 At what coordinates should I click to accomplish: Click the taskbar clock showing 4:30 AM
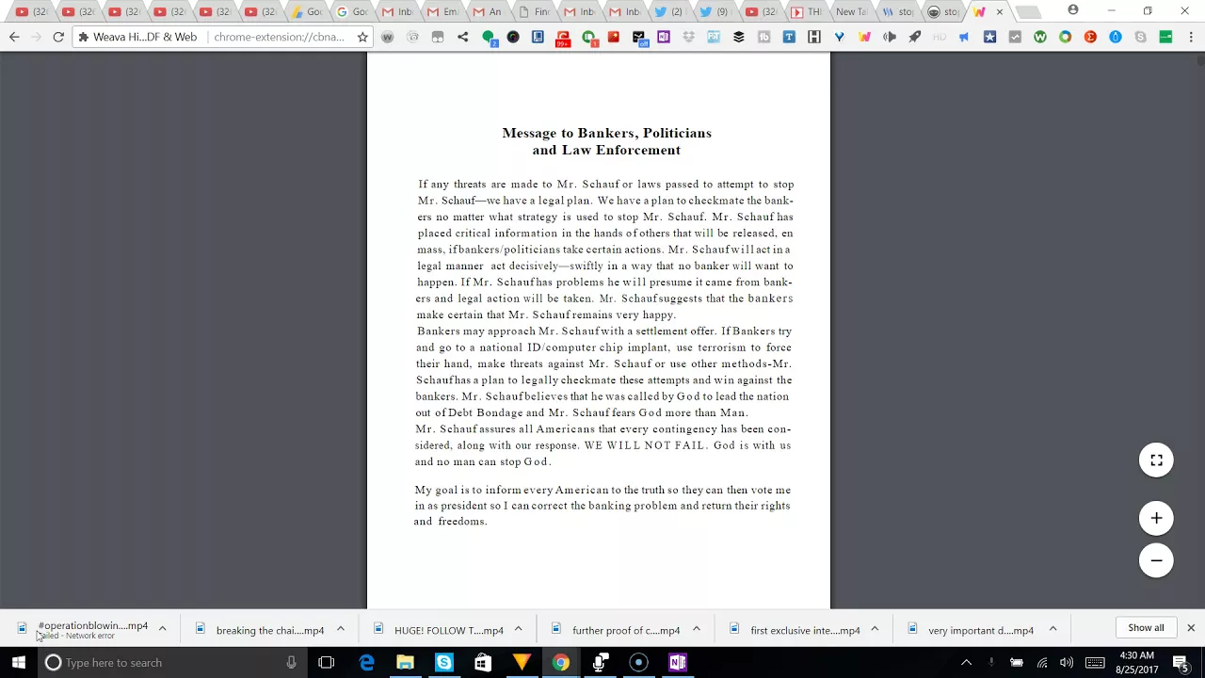tap(1136, 662)
